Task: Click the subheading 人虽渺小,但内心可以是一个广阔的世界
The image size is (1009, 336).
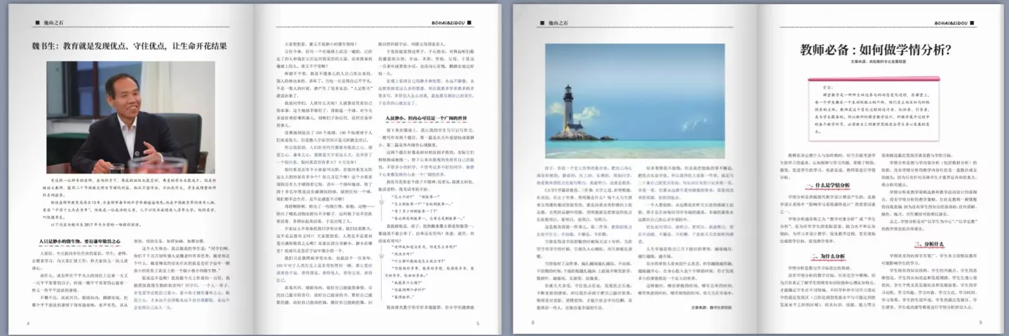Action: coord(427,118)
